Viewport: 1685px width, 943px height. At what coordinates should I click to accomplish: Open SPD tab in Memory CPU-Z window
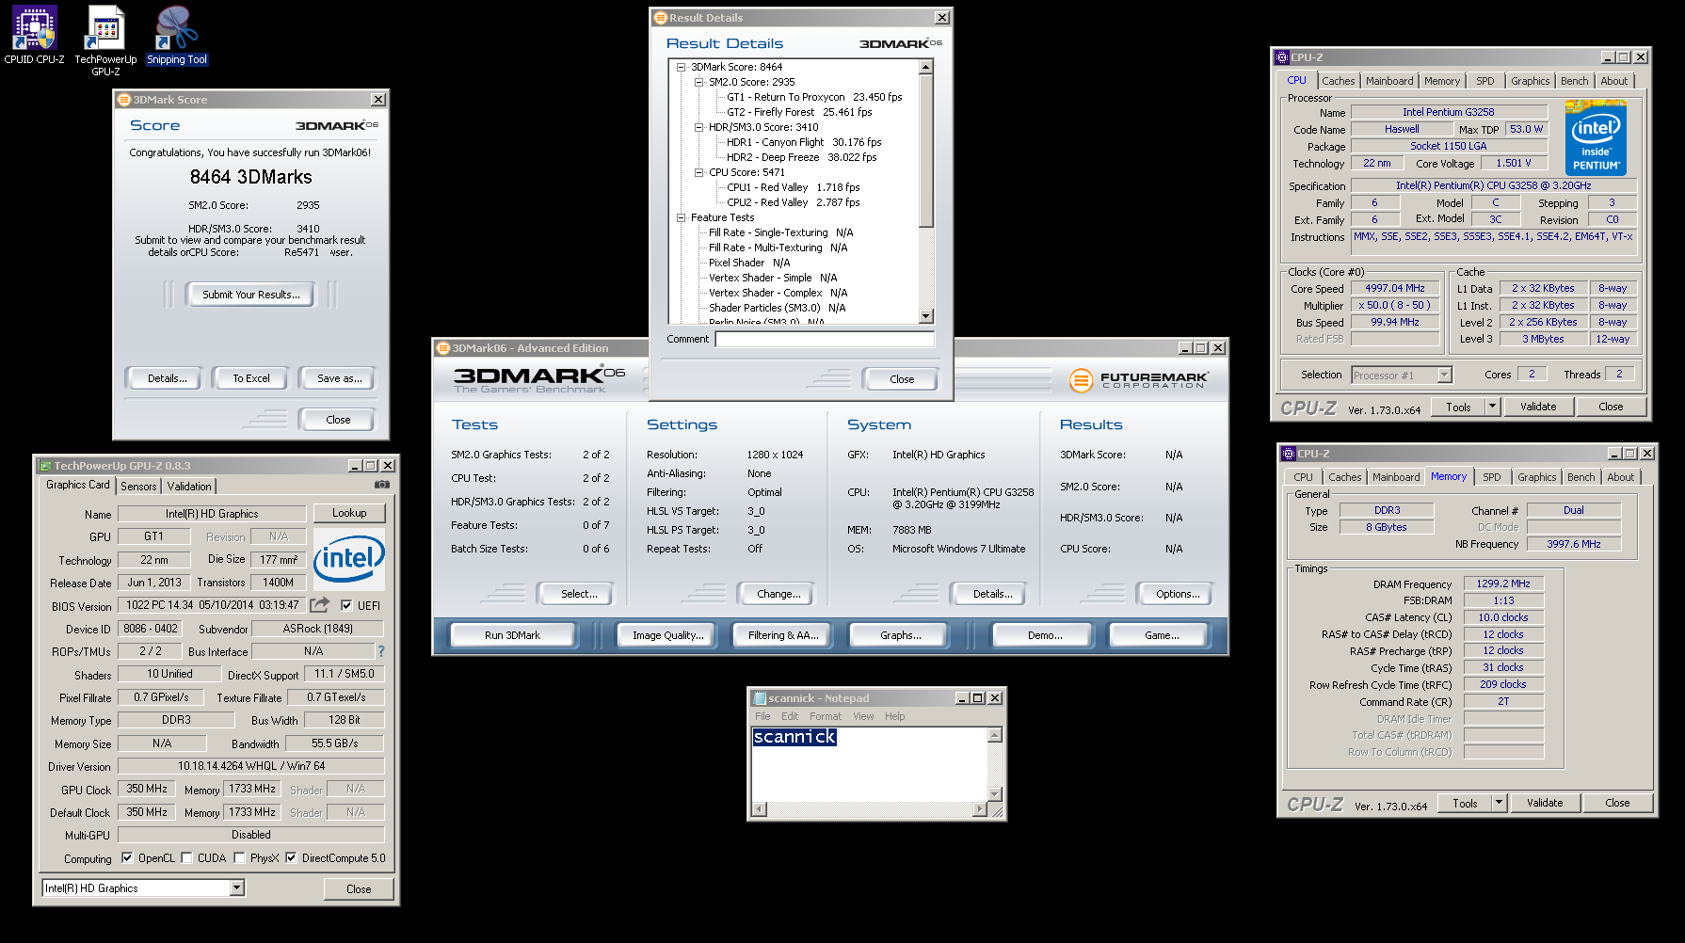tap(1492, 477)
